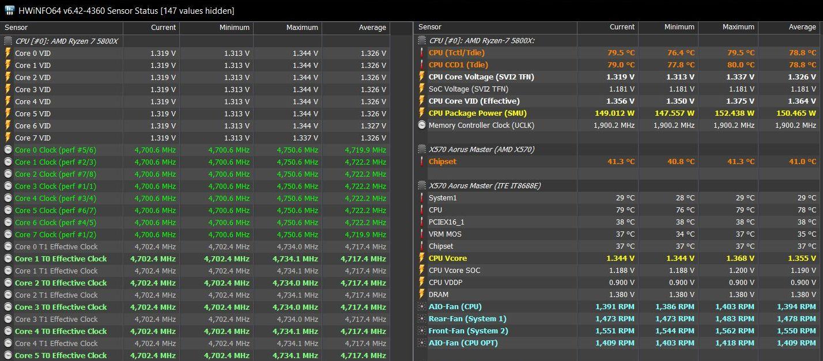The width and height of the screenshot is (823, 361).
Task: Click the left panel Maximum column header
Action: tap(287, 28)
